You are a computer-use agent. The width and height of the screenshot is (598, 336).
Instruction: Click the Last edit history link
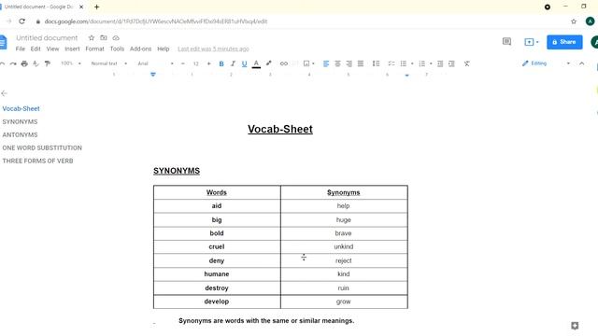pyautogui.click(x=213, y=49)
